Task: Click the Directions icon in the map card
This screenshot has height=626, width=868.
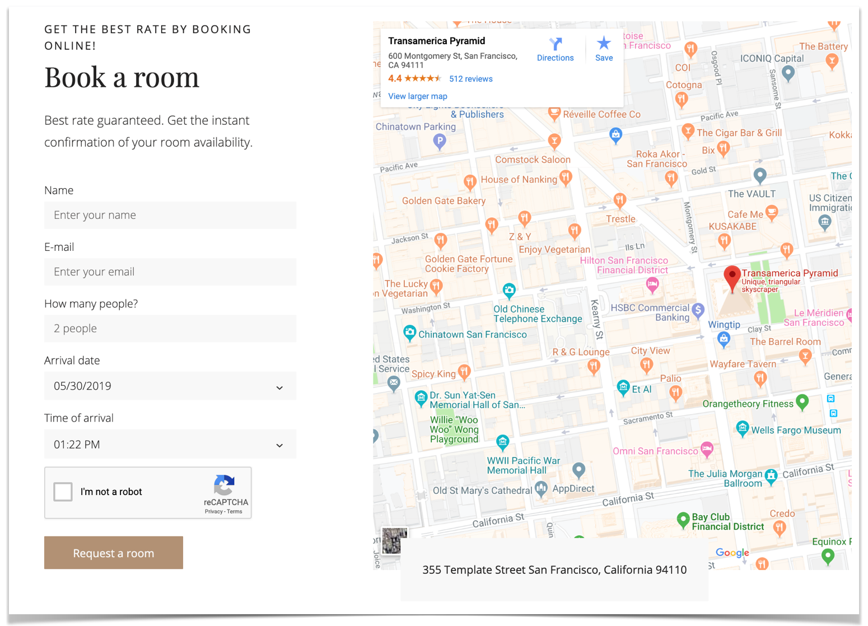Action: pos(556,44)
